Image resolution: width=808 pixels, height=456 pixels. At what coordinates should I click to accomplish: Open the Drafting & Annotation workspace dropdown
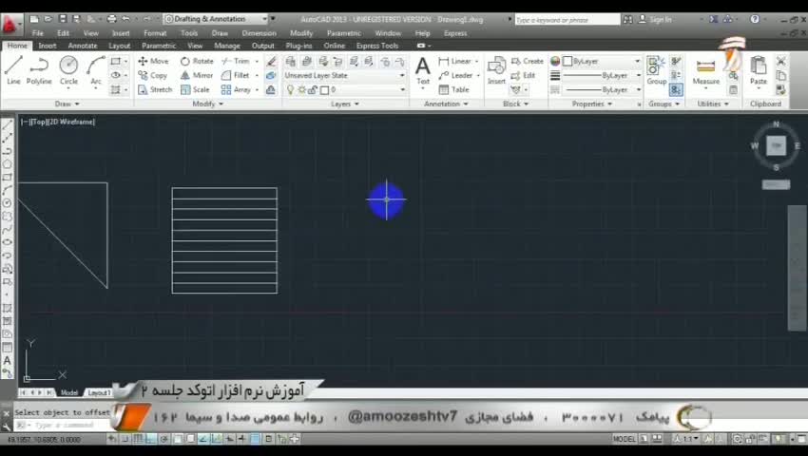tap(217, 19)
